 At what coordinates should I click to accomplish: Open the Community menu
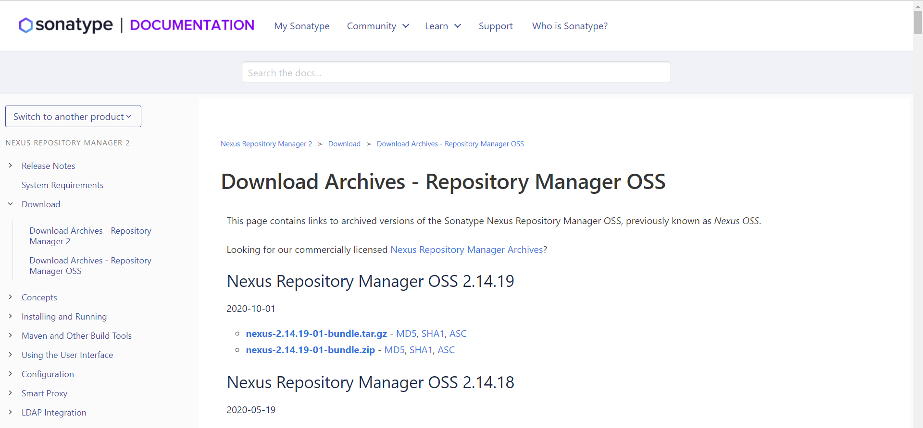372,26
